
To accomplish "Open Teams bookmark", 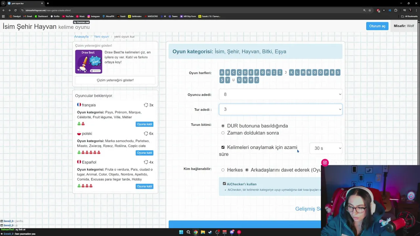I will pyautogui.click(x=173, y=16).
